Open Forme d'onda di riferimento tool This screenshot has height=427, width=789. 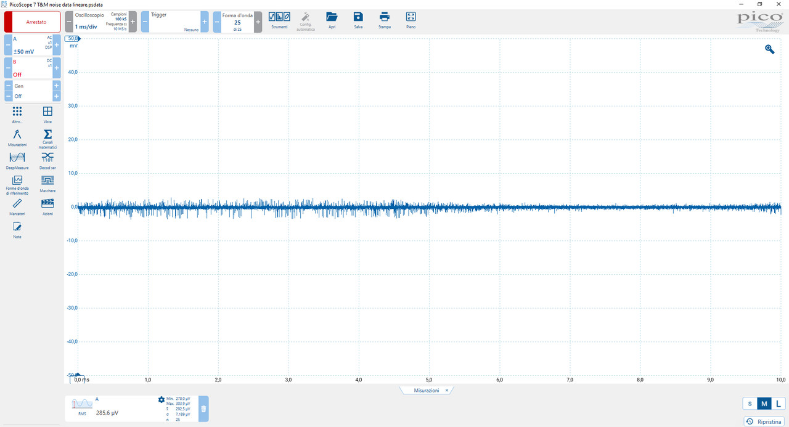pos(17,185)
